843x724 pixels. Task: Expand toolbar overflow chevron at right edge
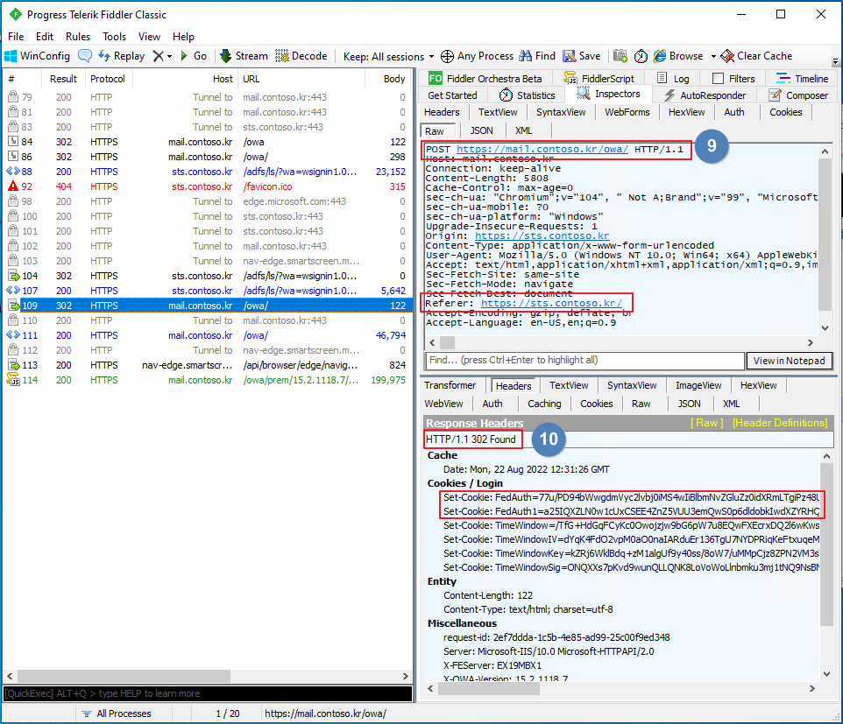[835, 62]
